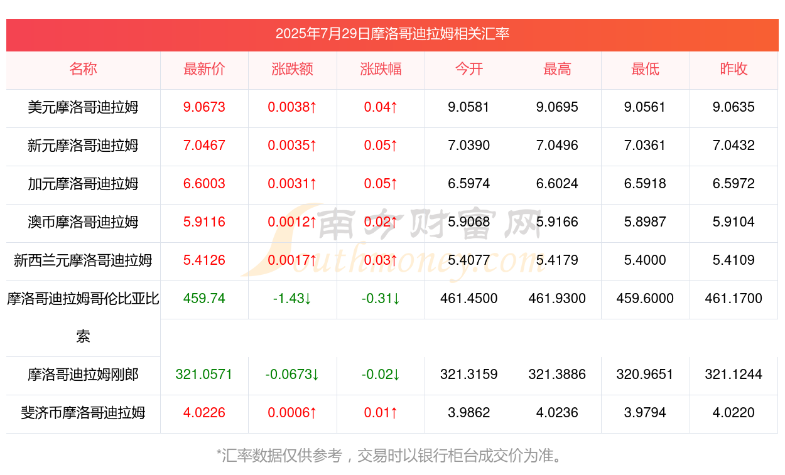Select latest price 7.0467
The height and width of the screenshot is (475, 785).
[x=204, y=146]
